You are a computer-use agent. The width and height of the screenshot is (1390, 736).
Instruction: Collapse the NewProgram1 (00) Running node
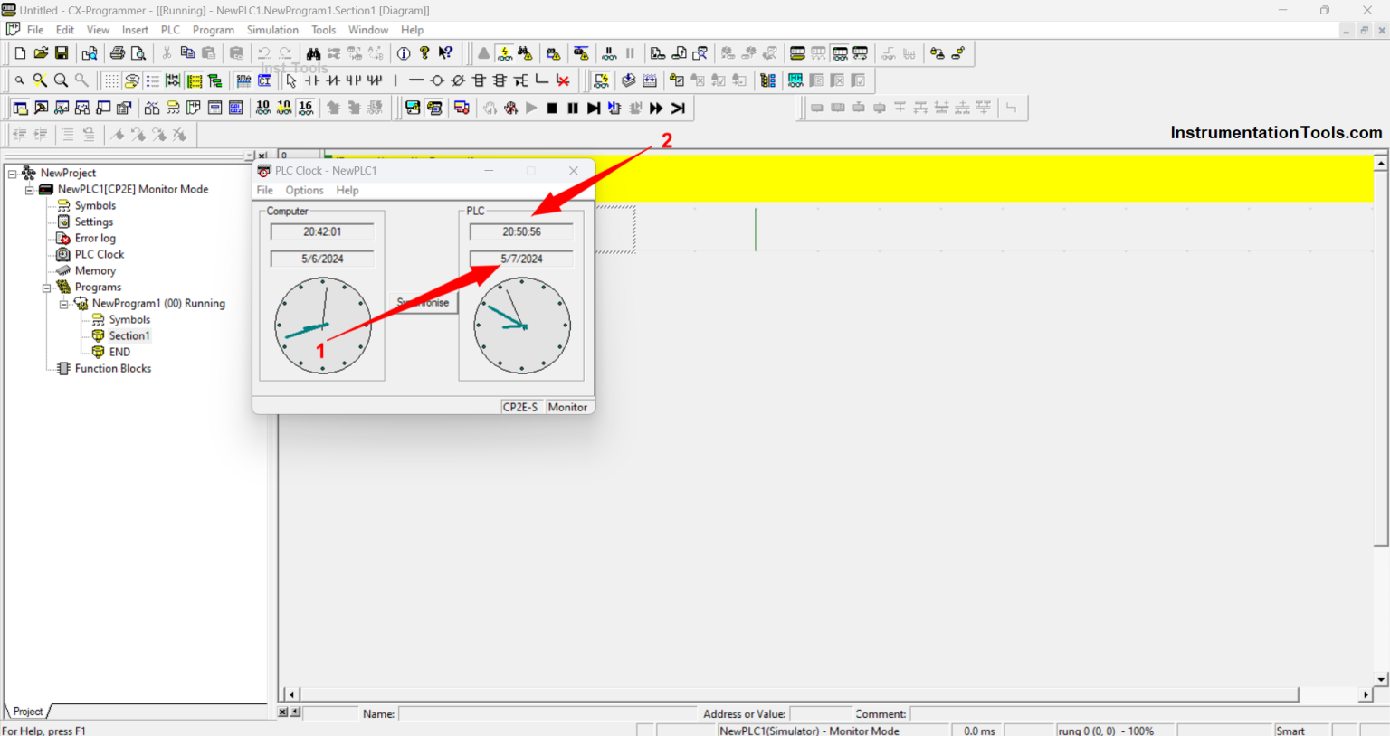pyautogui.click(x=64, y=304)
